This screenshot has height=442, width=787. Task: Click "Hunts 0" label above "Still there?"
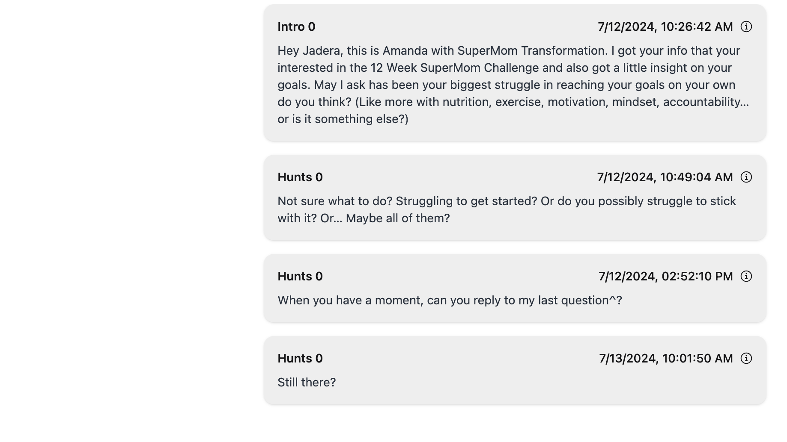(x=300, y=359)
